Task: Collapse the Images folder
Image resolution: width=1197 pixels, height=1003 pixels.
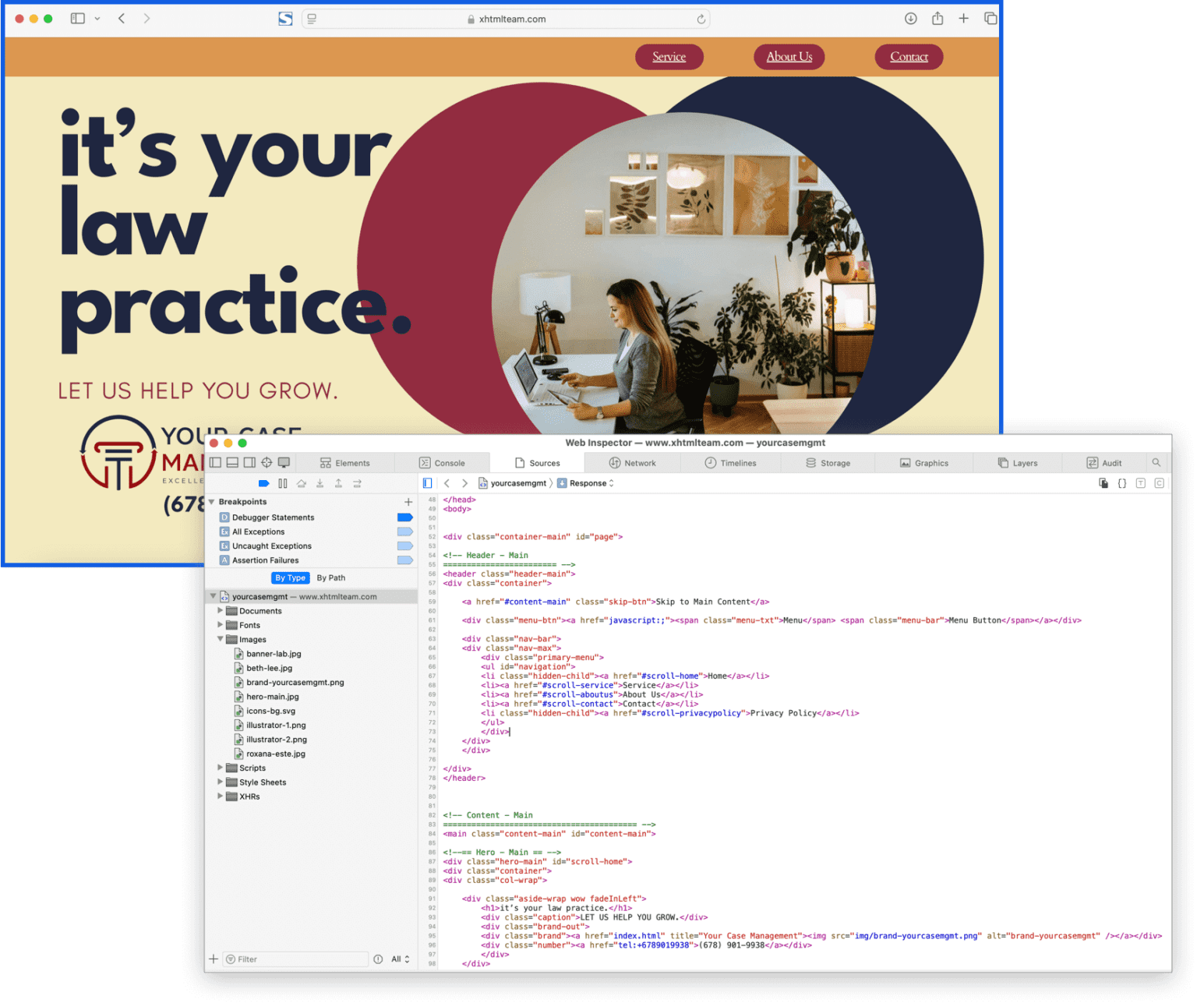Action: 221,639
